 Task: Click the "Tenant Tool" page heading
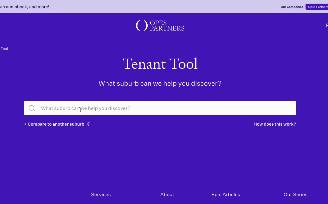pos(160,64)
